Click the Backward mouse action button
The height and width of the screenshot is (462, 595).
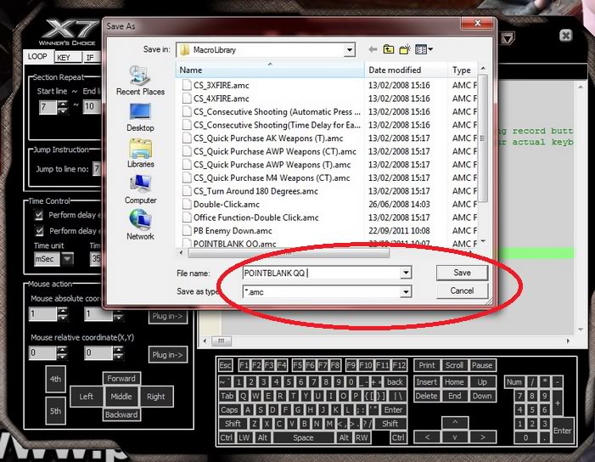121,414
